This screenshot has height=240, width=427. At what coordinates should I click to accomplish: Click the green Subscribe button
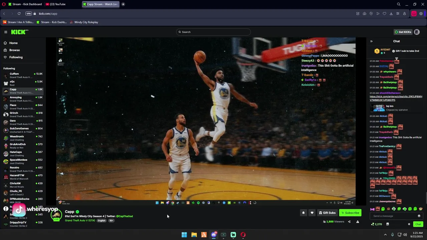click(x=350, y=213)
